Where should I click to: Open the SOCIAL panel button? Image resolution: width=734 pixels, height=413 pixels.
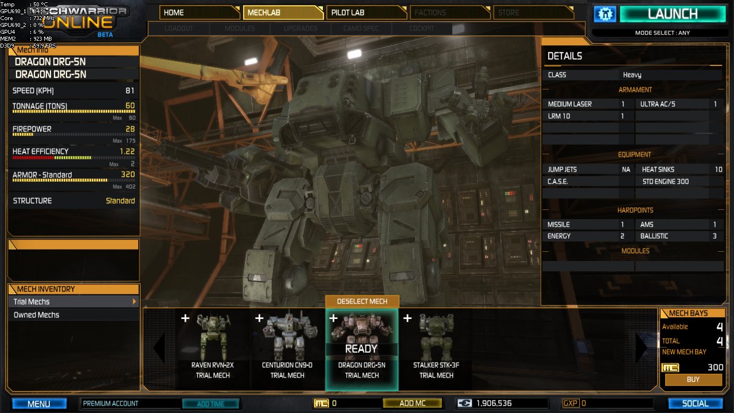pos(696,404)
